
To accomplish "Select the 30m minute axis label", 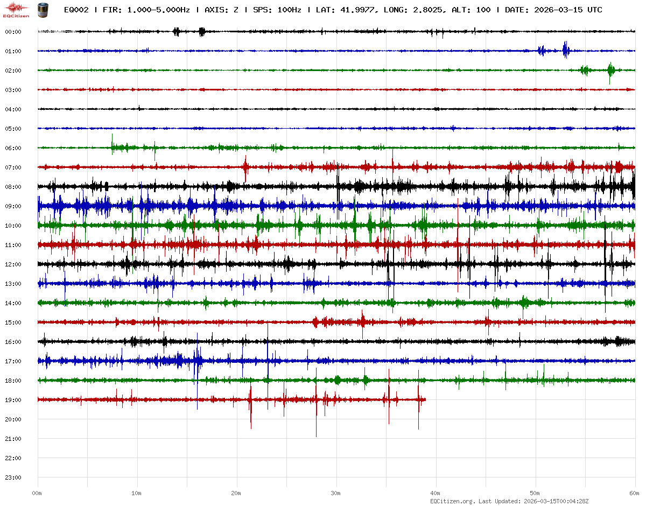I will (x=336, y=493).
